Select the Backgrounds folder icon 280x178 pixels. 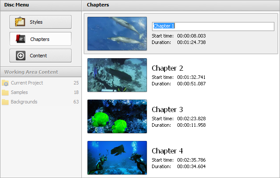coord(5,102)
